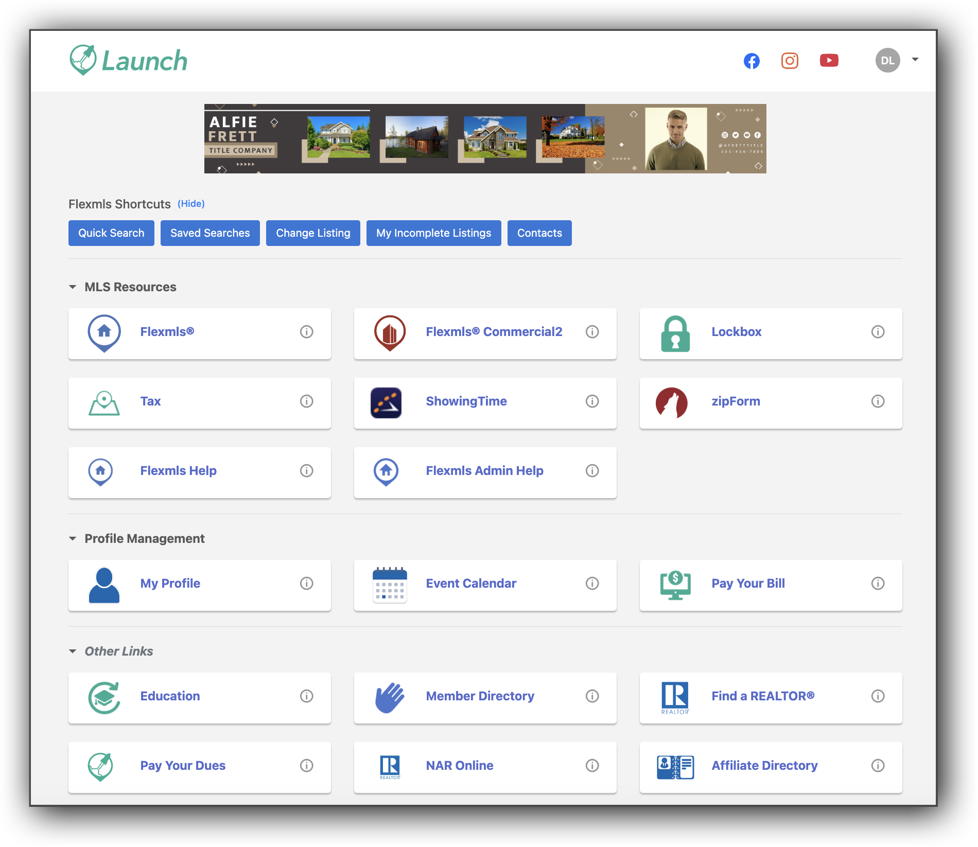978x847 pixels.
Task: Click the Flexmls Commercial2 building icon
Action: pos(390,333)
